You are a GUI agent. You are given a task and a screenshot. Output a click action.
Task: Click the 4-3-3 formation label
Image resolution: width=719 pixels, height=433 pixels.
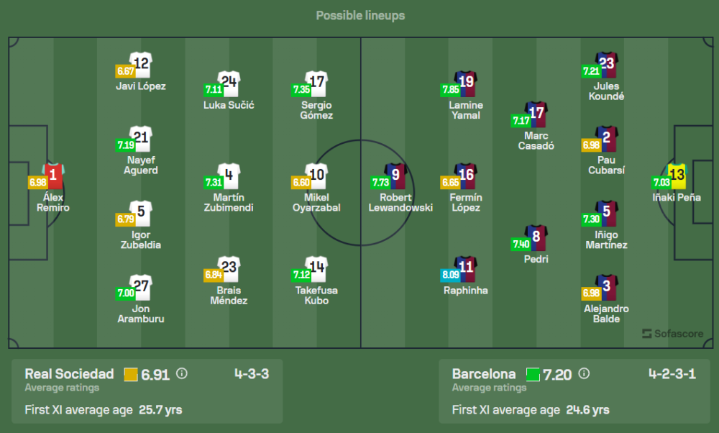(252, 374)
